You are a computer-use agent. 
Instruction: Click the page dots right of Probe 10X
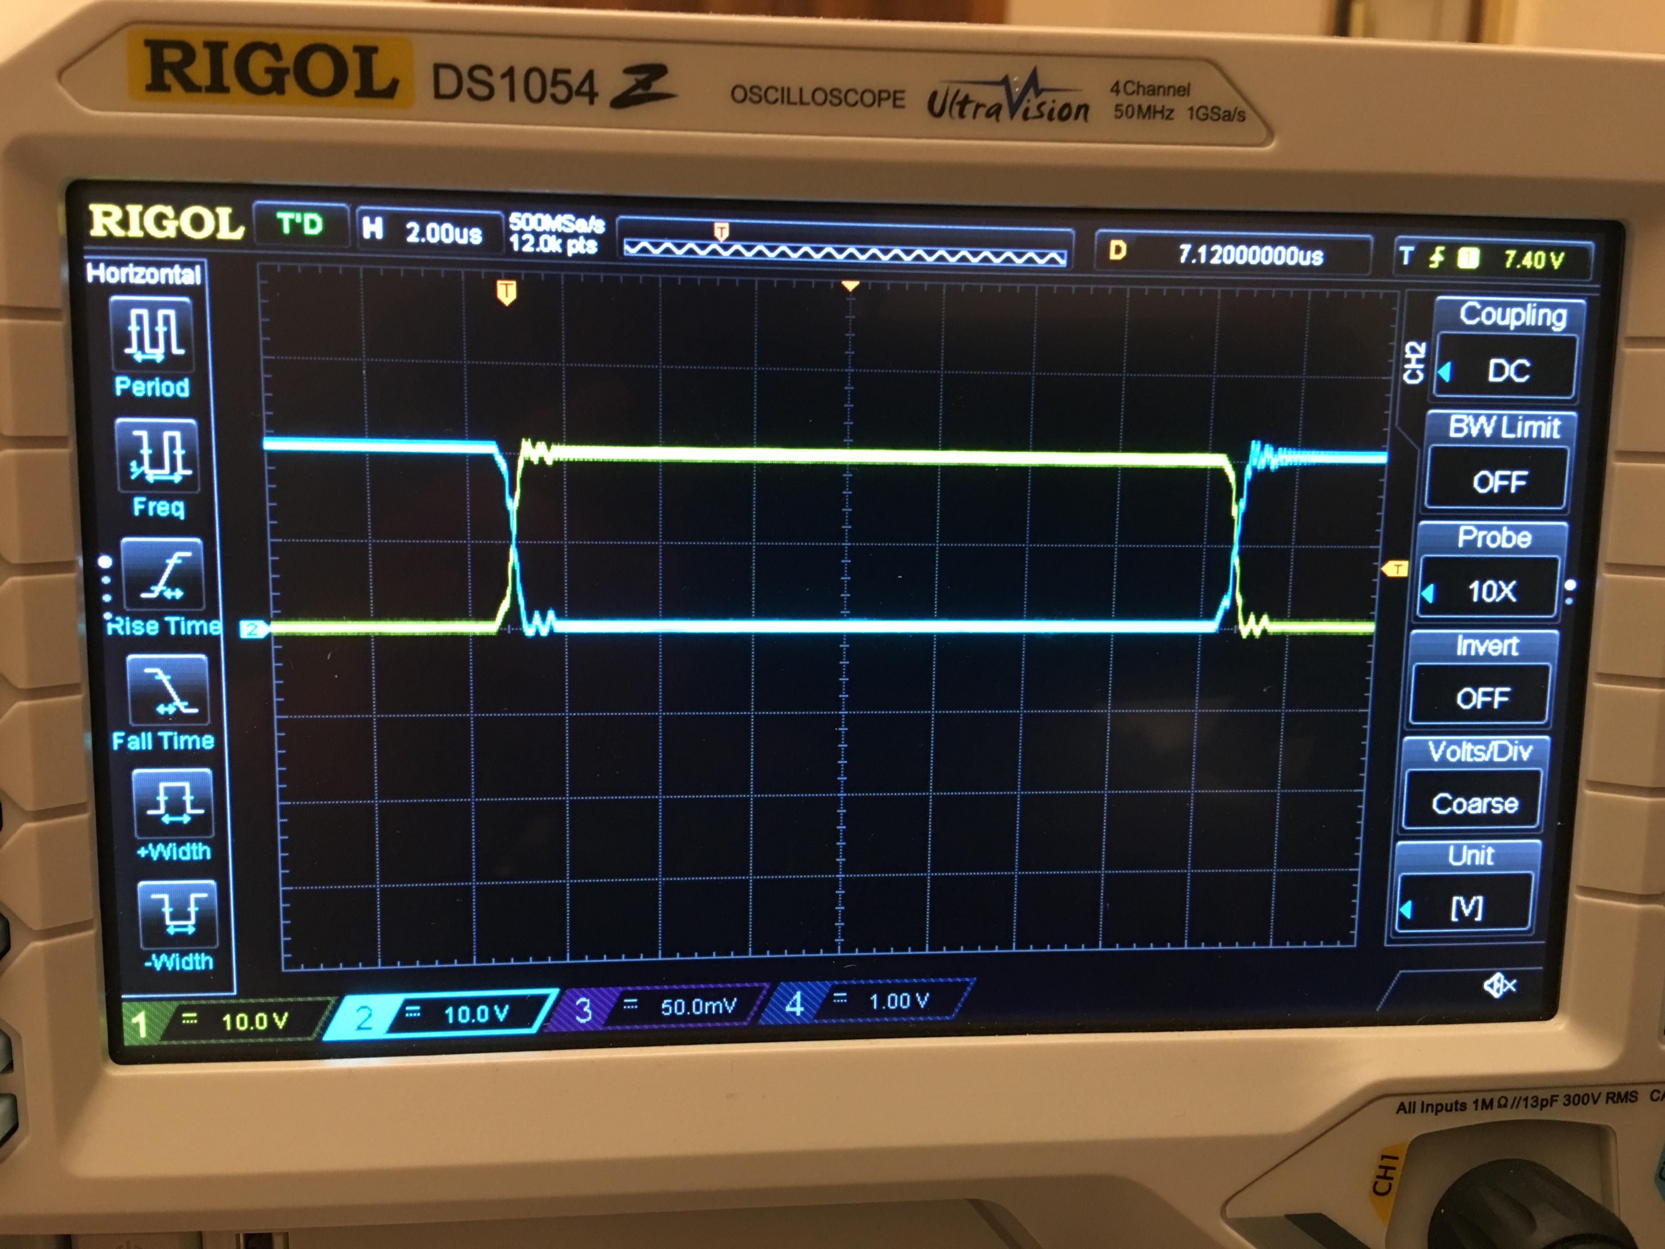pyautogui.click(x=1570, y=591)
